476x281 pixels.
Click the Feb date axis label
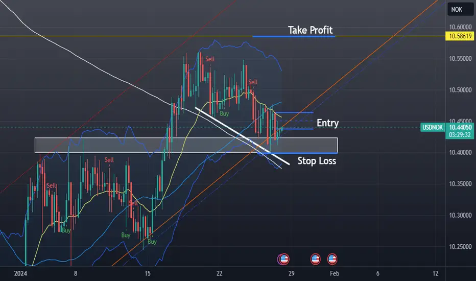334,273
